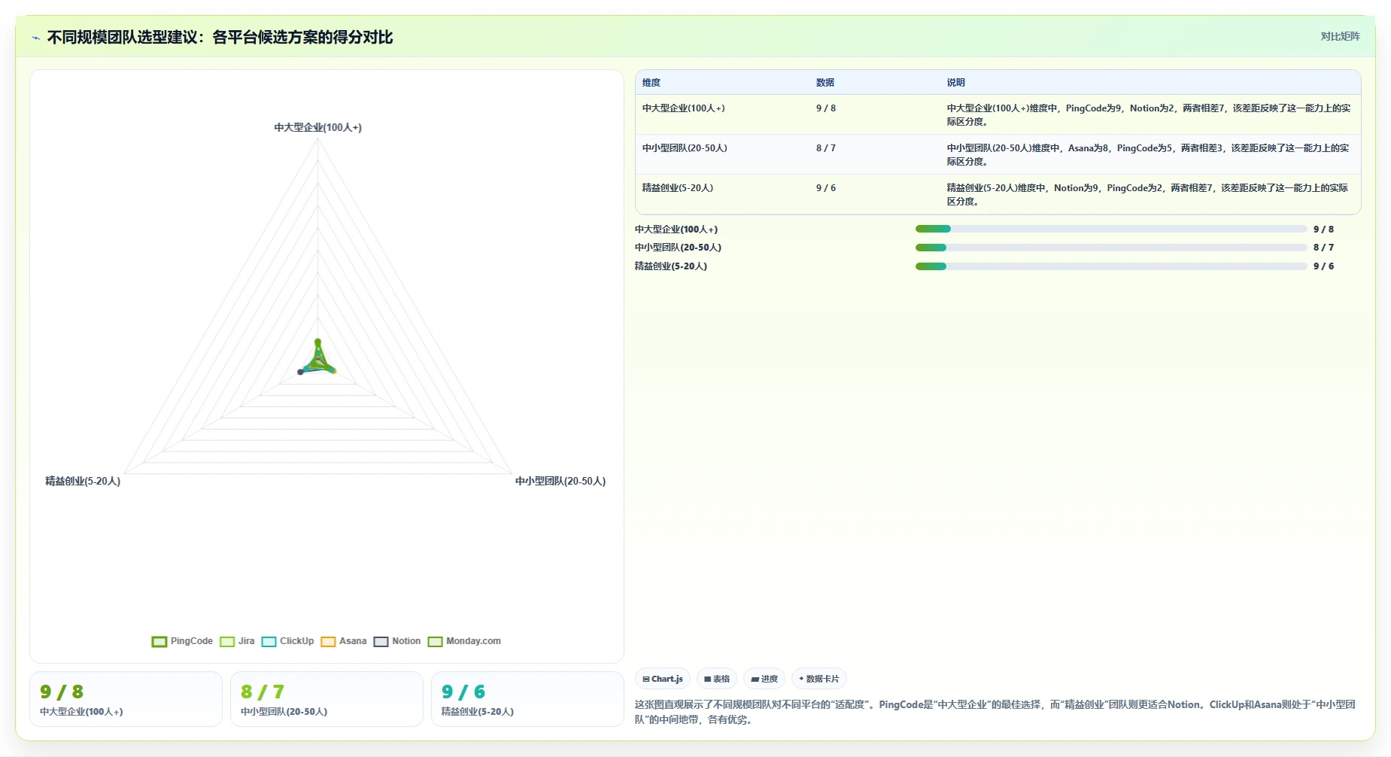Click progress value 9 / 6 beside bar
The height and width of the screenshot is (757, 1391).
[x=1323, y=266]
